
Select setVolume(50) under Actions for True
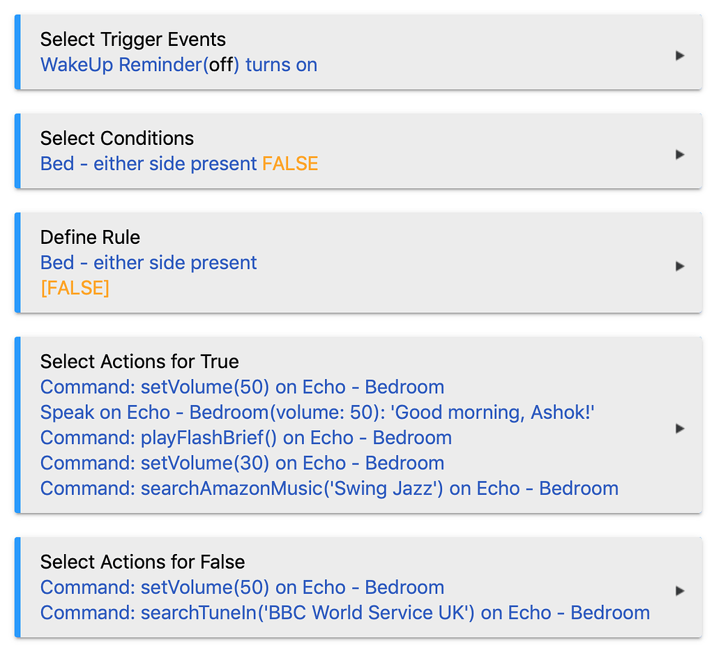242,387
